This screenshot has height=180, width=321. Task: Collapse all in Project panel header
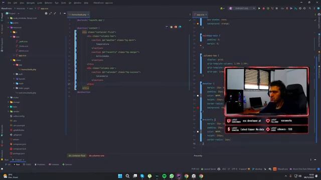click(x=55, y=13)
